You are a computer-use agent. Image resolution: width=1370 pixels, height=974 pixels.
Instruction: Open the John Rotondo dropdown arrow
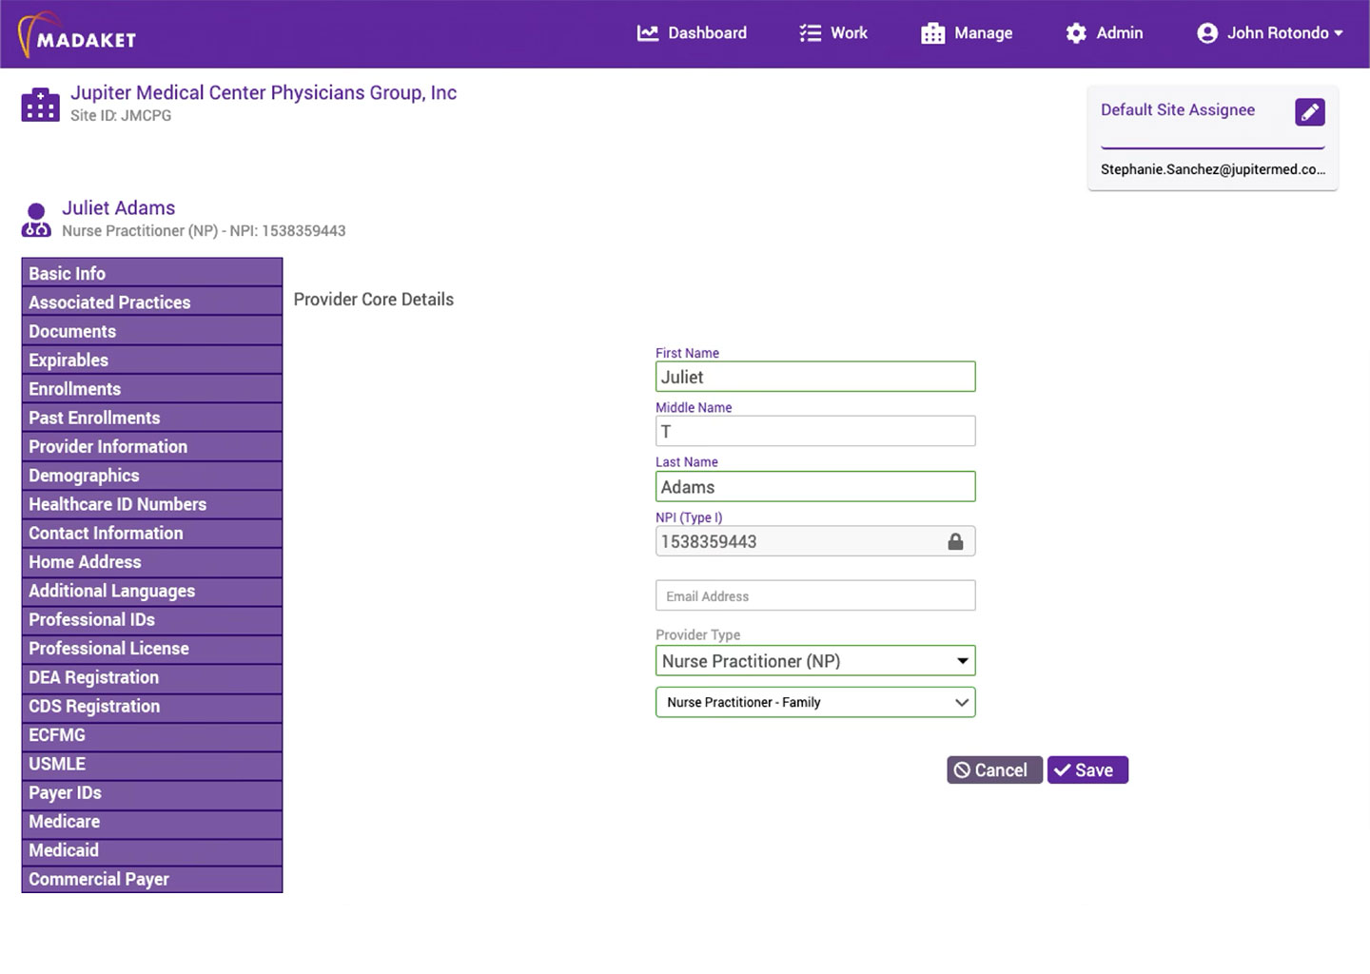(x=1339, y=33)
